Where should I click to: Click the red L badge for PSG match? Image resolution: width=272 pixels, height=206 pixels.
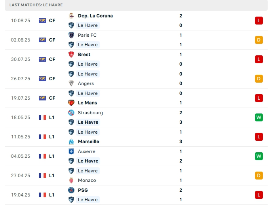tap(259, 195)
